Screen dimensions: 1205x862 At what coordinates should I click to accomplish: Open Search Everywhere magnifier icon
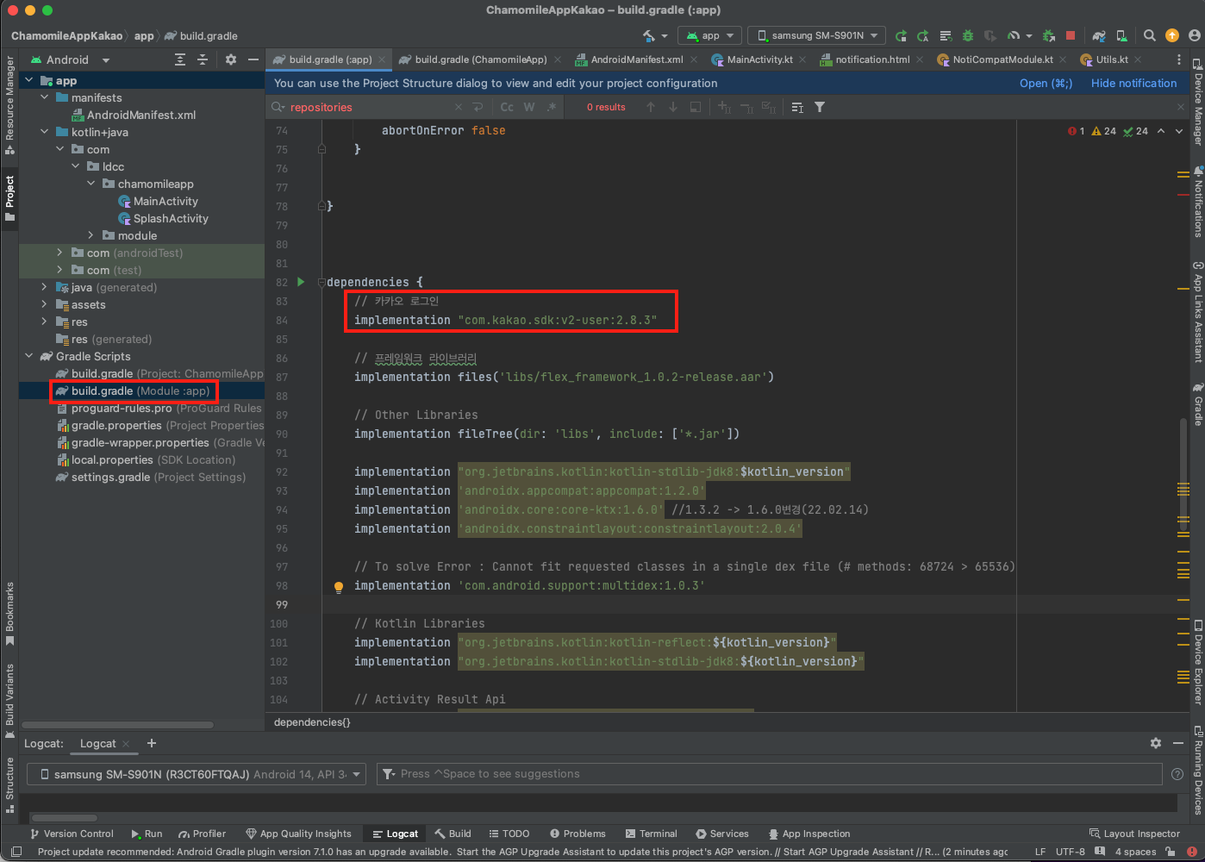[1149, 35]
